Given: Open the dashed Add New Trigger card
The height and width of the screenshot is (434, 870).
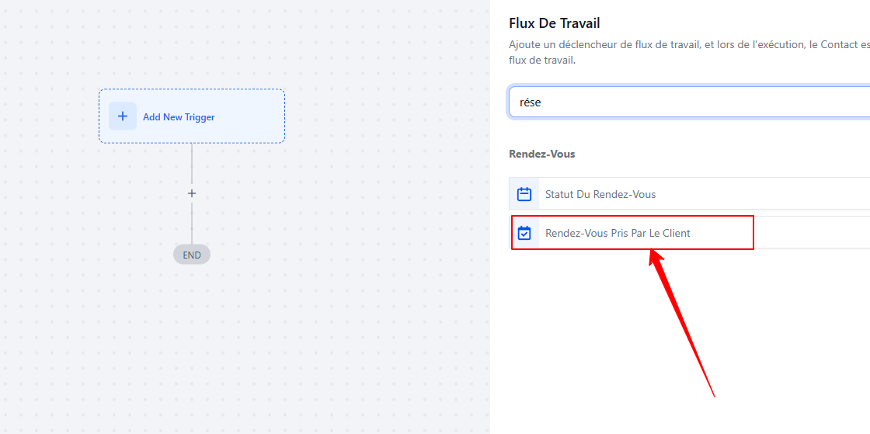Looking at the screenshot, I should (192, 116).
